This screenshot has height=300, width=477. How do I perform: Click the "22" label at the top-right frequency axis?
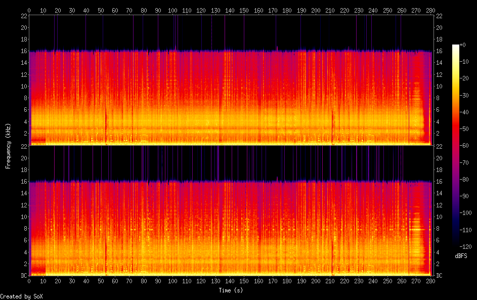pyautogui.click(x=439, y=16)
